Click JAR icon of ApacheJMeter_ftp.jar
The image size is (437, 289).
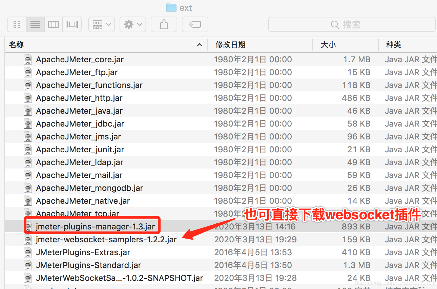pyautogui.click(x=28, y=72)
